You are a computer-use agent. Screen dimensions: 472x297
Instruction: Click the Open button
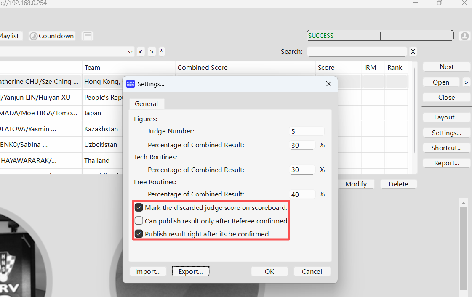click(x=441, y=82)
